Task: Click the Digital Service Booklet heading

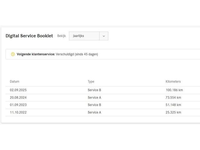Action: click(x=29, y=36)
